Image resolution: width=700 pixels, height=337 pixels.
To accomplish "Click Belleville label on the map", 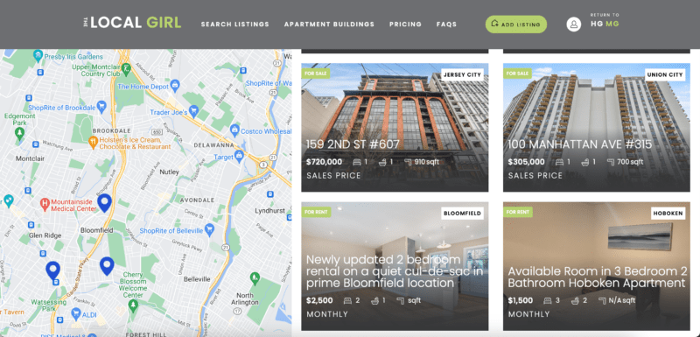I will pyautogui.click(x=197, y=279).
